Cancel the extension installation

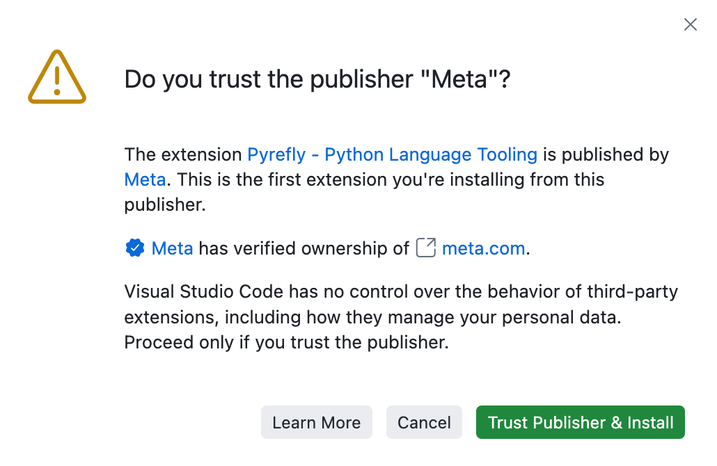coord(424,422)
